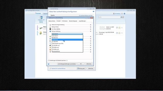
Task: Open the Automatisch split-size combo box
Action: pos(67,34)
